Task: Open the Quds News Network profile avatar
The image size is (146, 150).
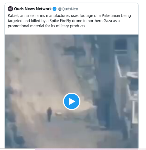Action: point(10,9)
